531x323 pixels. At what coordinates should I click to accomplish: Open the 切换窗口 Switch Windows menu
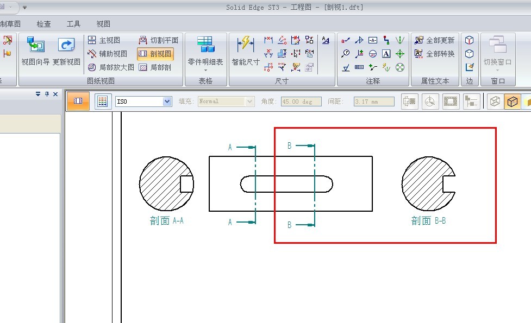click(497, 53)
